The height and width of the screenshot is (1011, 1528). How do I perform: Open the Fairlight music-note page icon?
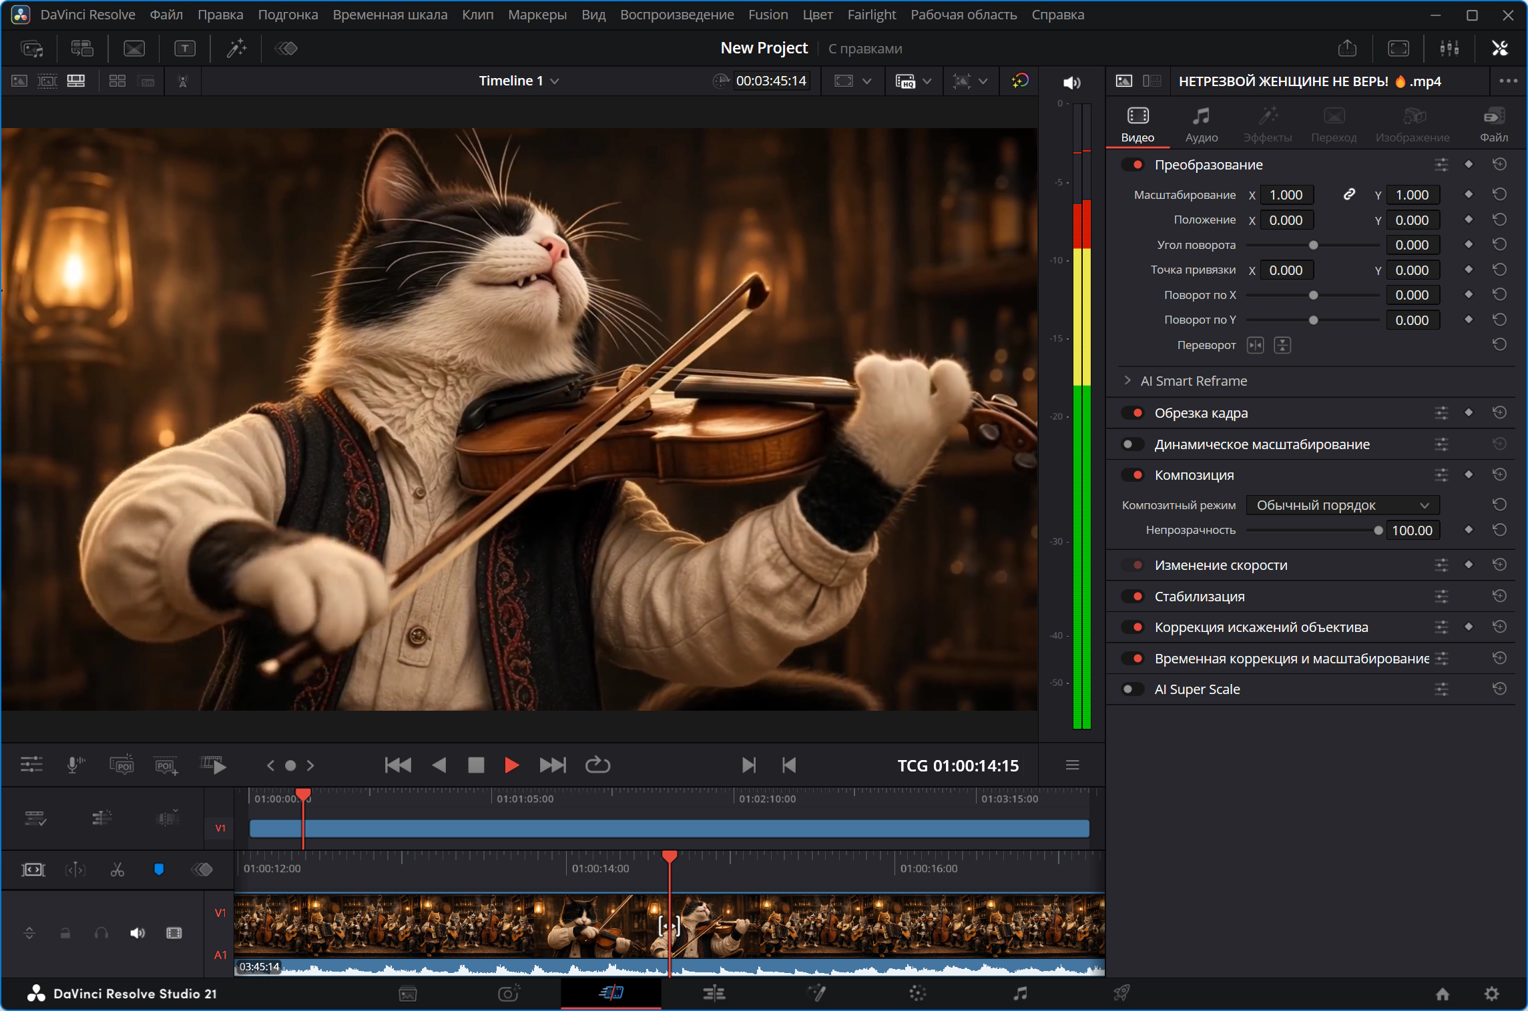point(1019,994)
